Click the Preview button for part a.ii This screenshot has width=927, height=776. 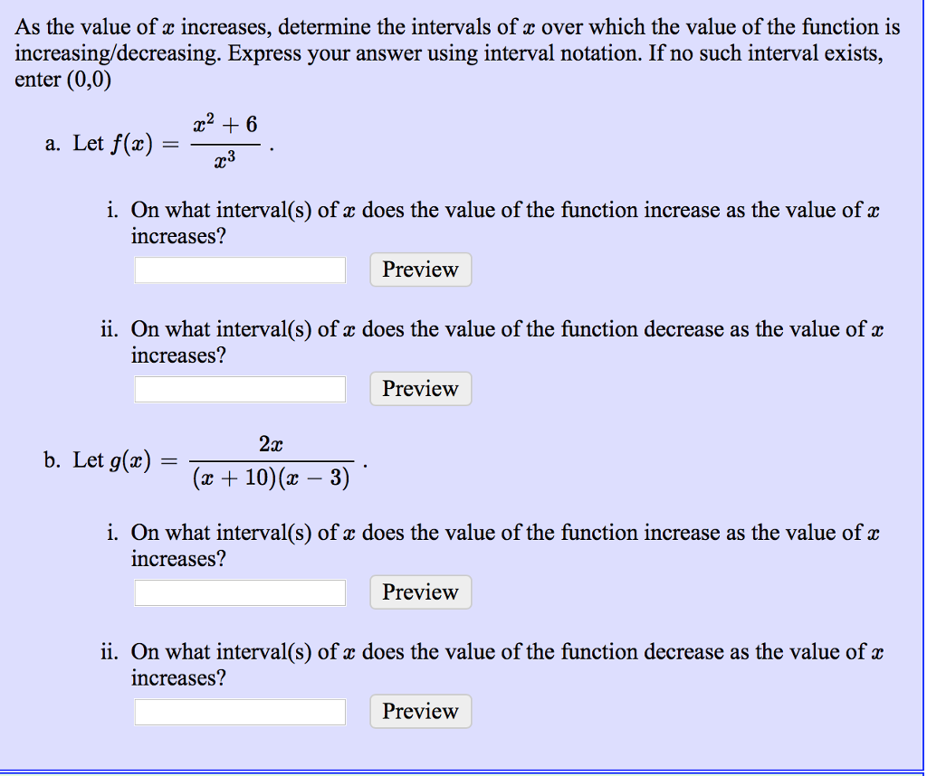[x=419, y=388]
